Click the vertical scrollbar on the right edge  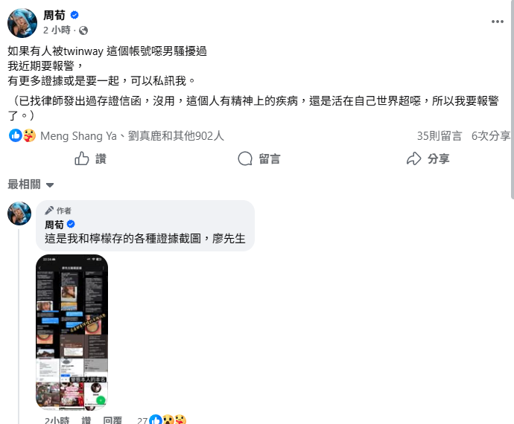pyautogui.click(x=512, y=98)
